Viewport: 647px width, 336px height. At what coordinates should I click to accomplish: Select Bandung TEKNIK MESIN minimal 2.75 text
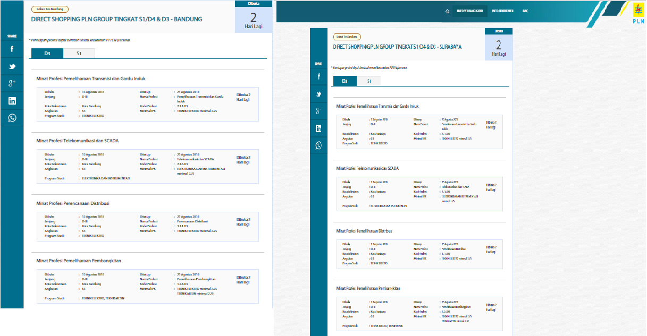[x=195, y=294]
